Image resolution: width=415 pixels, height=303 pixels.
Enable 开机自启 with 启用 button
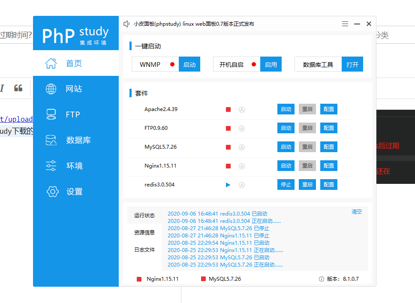click(x=271, y=64)
